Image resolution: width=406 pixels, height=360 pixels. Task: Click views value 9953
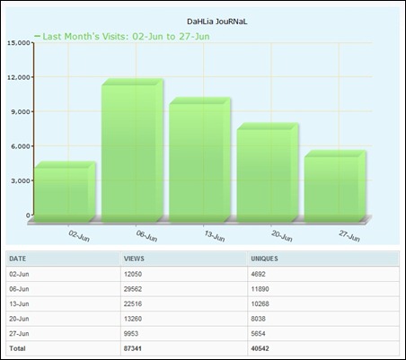click(x=131, y=334)
